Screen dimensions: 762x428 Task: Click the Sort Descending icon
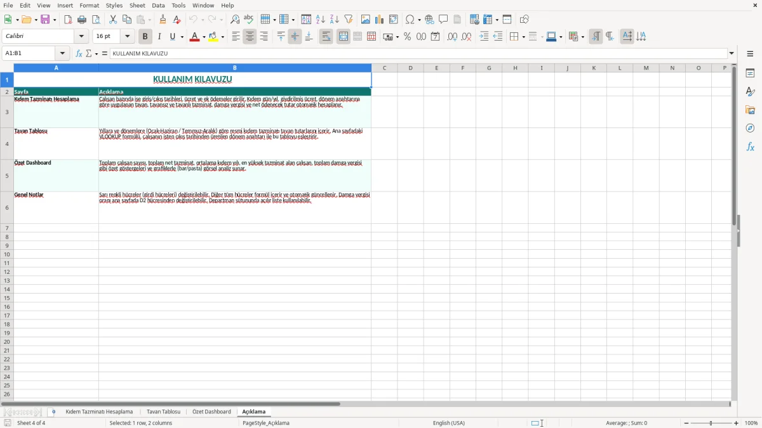(x=334, y=20)
